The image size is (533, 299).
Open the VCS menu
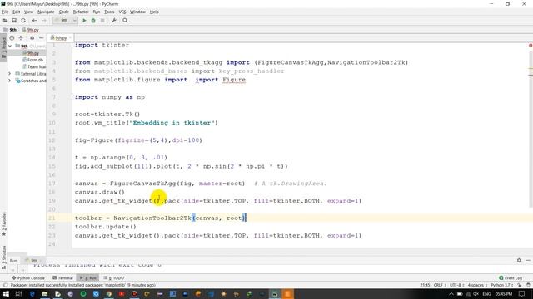pos(122,12)
